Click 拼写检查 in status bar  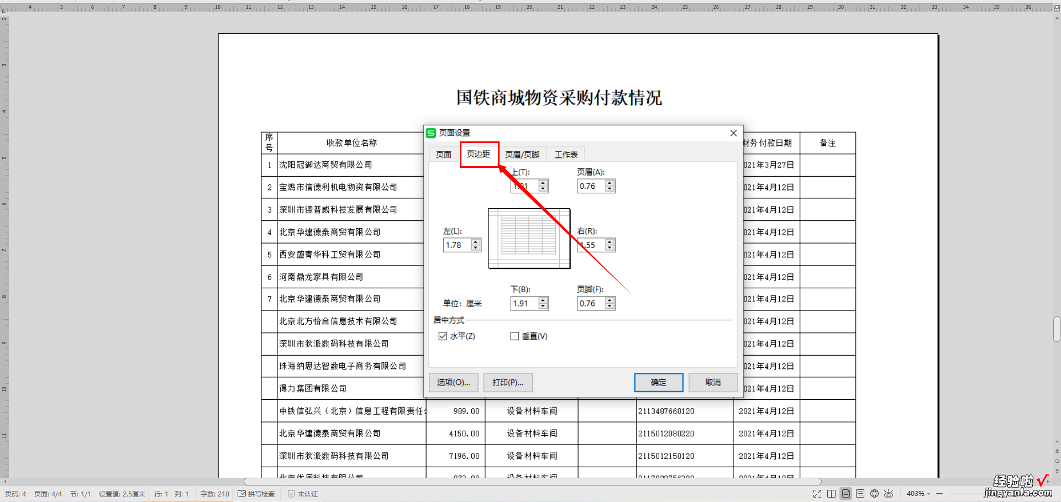[x=256, y=494]
